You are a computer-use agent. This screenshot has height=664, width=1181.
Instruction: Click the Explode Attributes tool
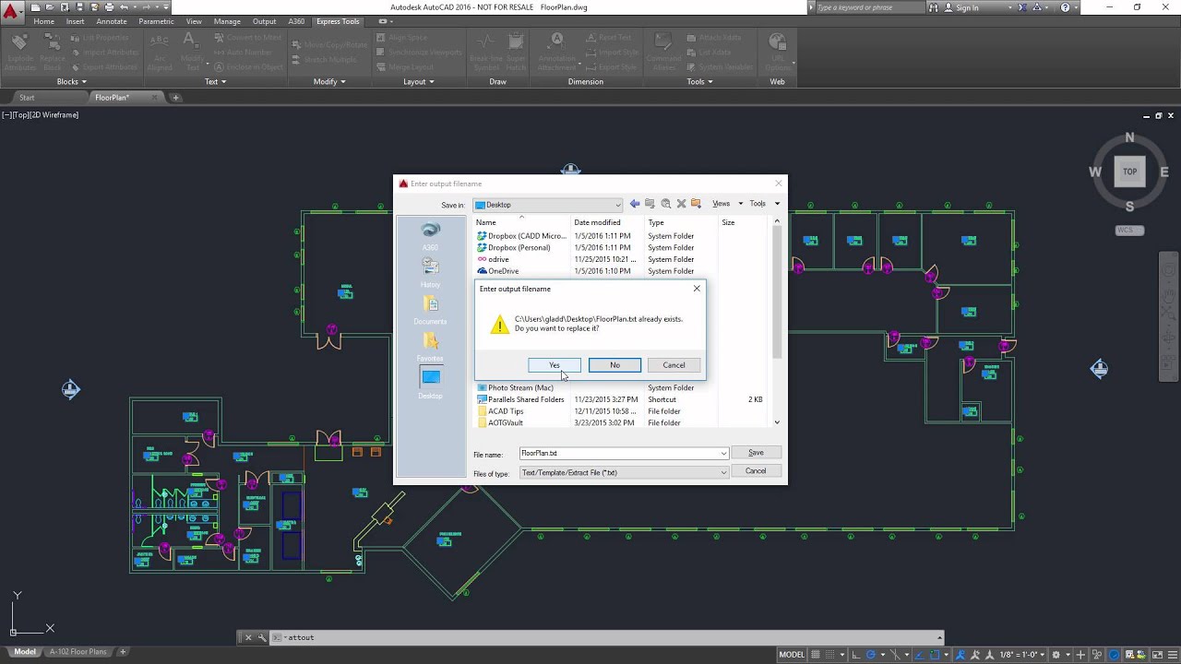pos(20,53)
